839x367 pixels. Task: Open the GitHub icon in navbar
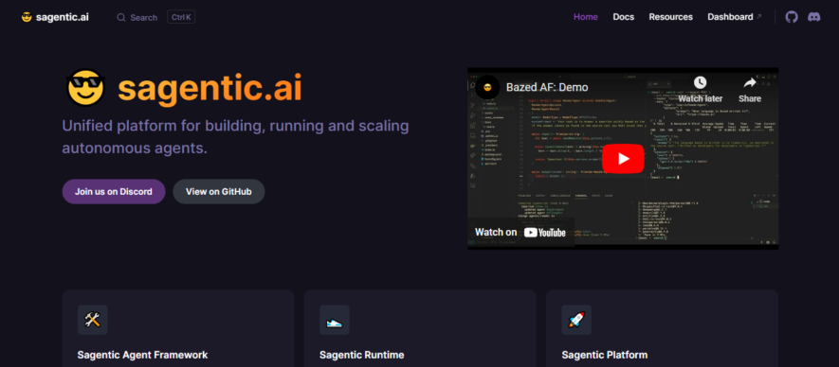(792, 17)
